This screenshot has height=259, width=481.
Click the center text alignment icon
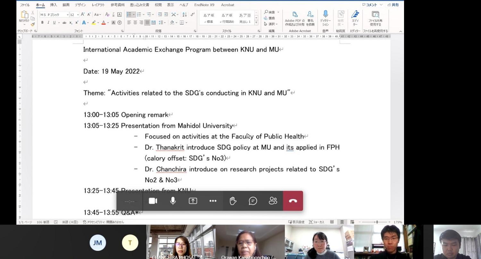[x=135, y=22]
